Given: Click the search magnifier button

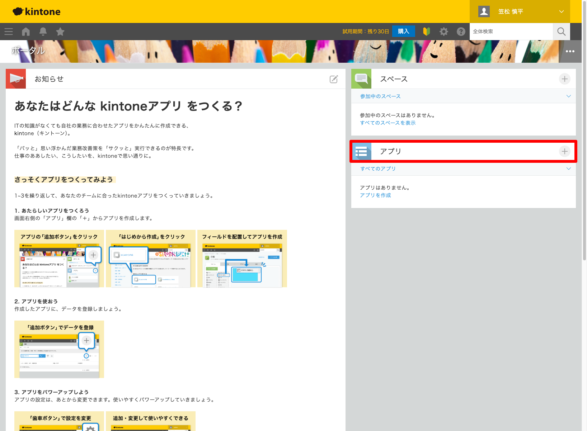Looking at the screenshot, I should tap(562, 32).
